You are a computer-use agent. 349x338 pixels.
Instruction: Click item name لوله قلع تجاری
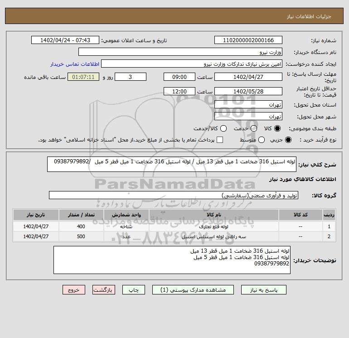213,226
